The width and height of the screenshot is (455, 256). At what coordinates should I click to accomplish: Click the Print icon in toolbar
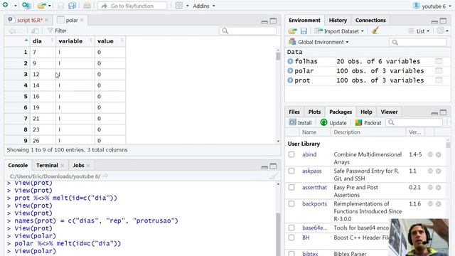pyautogui.click(x=87, y=6)
